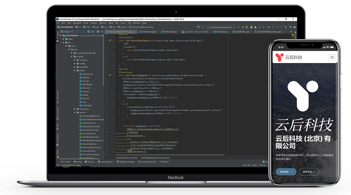Show hidden editor tabs list

click(291, 32)
